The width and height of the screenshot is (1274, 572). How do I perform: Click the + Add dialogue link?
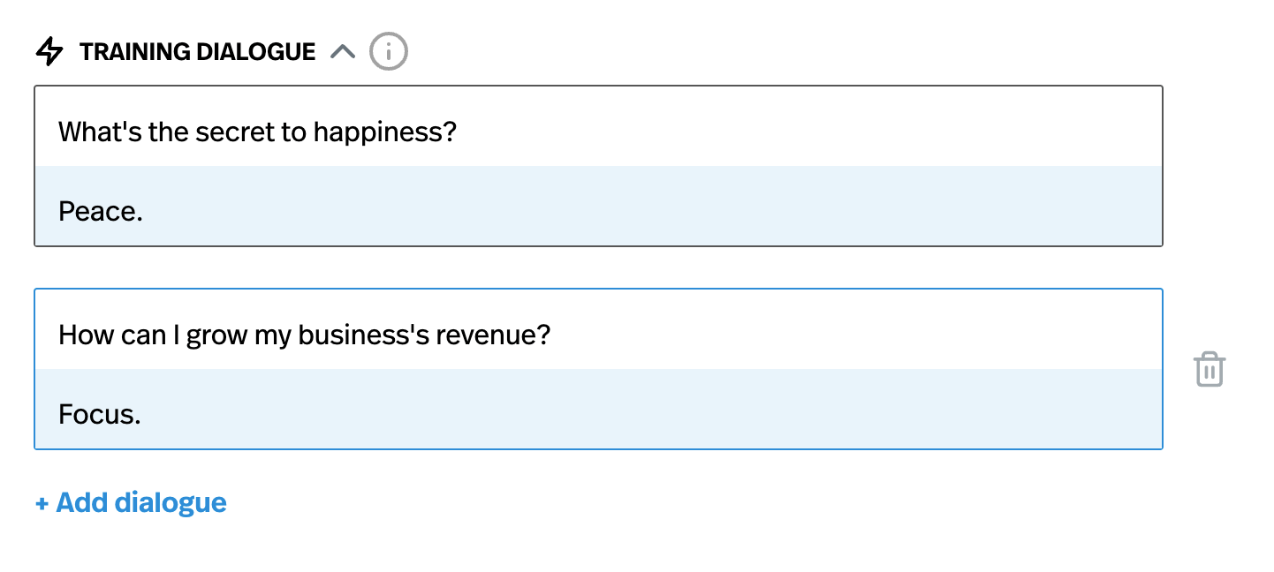click(131, 502)
